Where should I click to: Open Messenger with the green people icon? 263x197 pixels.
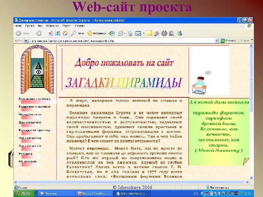pos(179,33)
